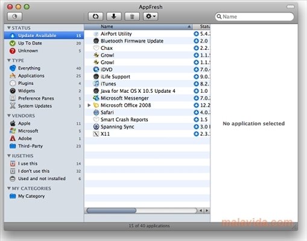Image resolution: width=307 pixels, height=241 pixels.
Task: Select the Preference Panes filter
Action: point(44,98)
